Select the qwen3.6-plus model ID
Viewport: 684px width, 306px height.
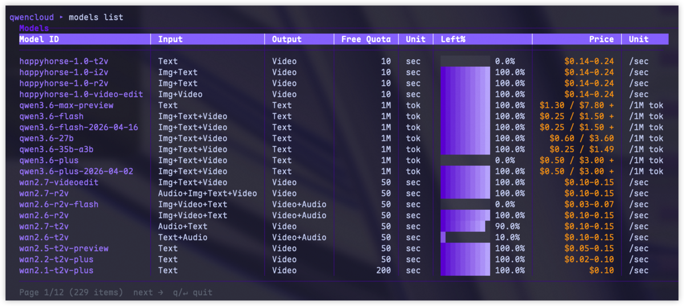coord(49,160)
